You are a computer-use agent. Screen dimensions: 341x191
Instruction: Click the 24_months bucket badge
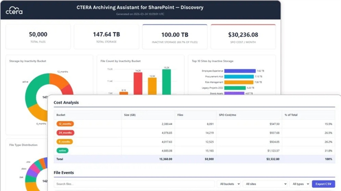[65, 133]
